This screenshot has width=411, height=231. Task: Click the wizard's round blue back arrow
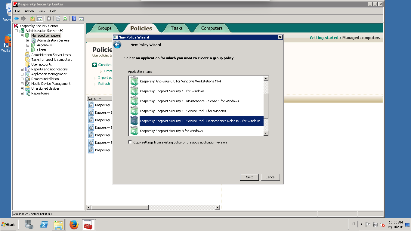tap(117, 45)
